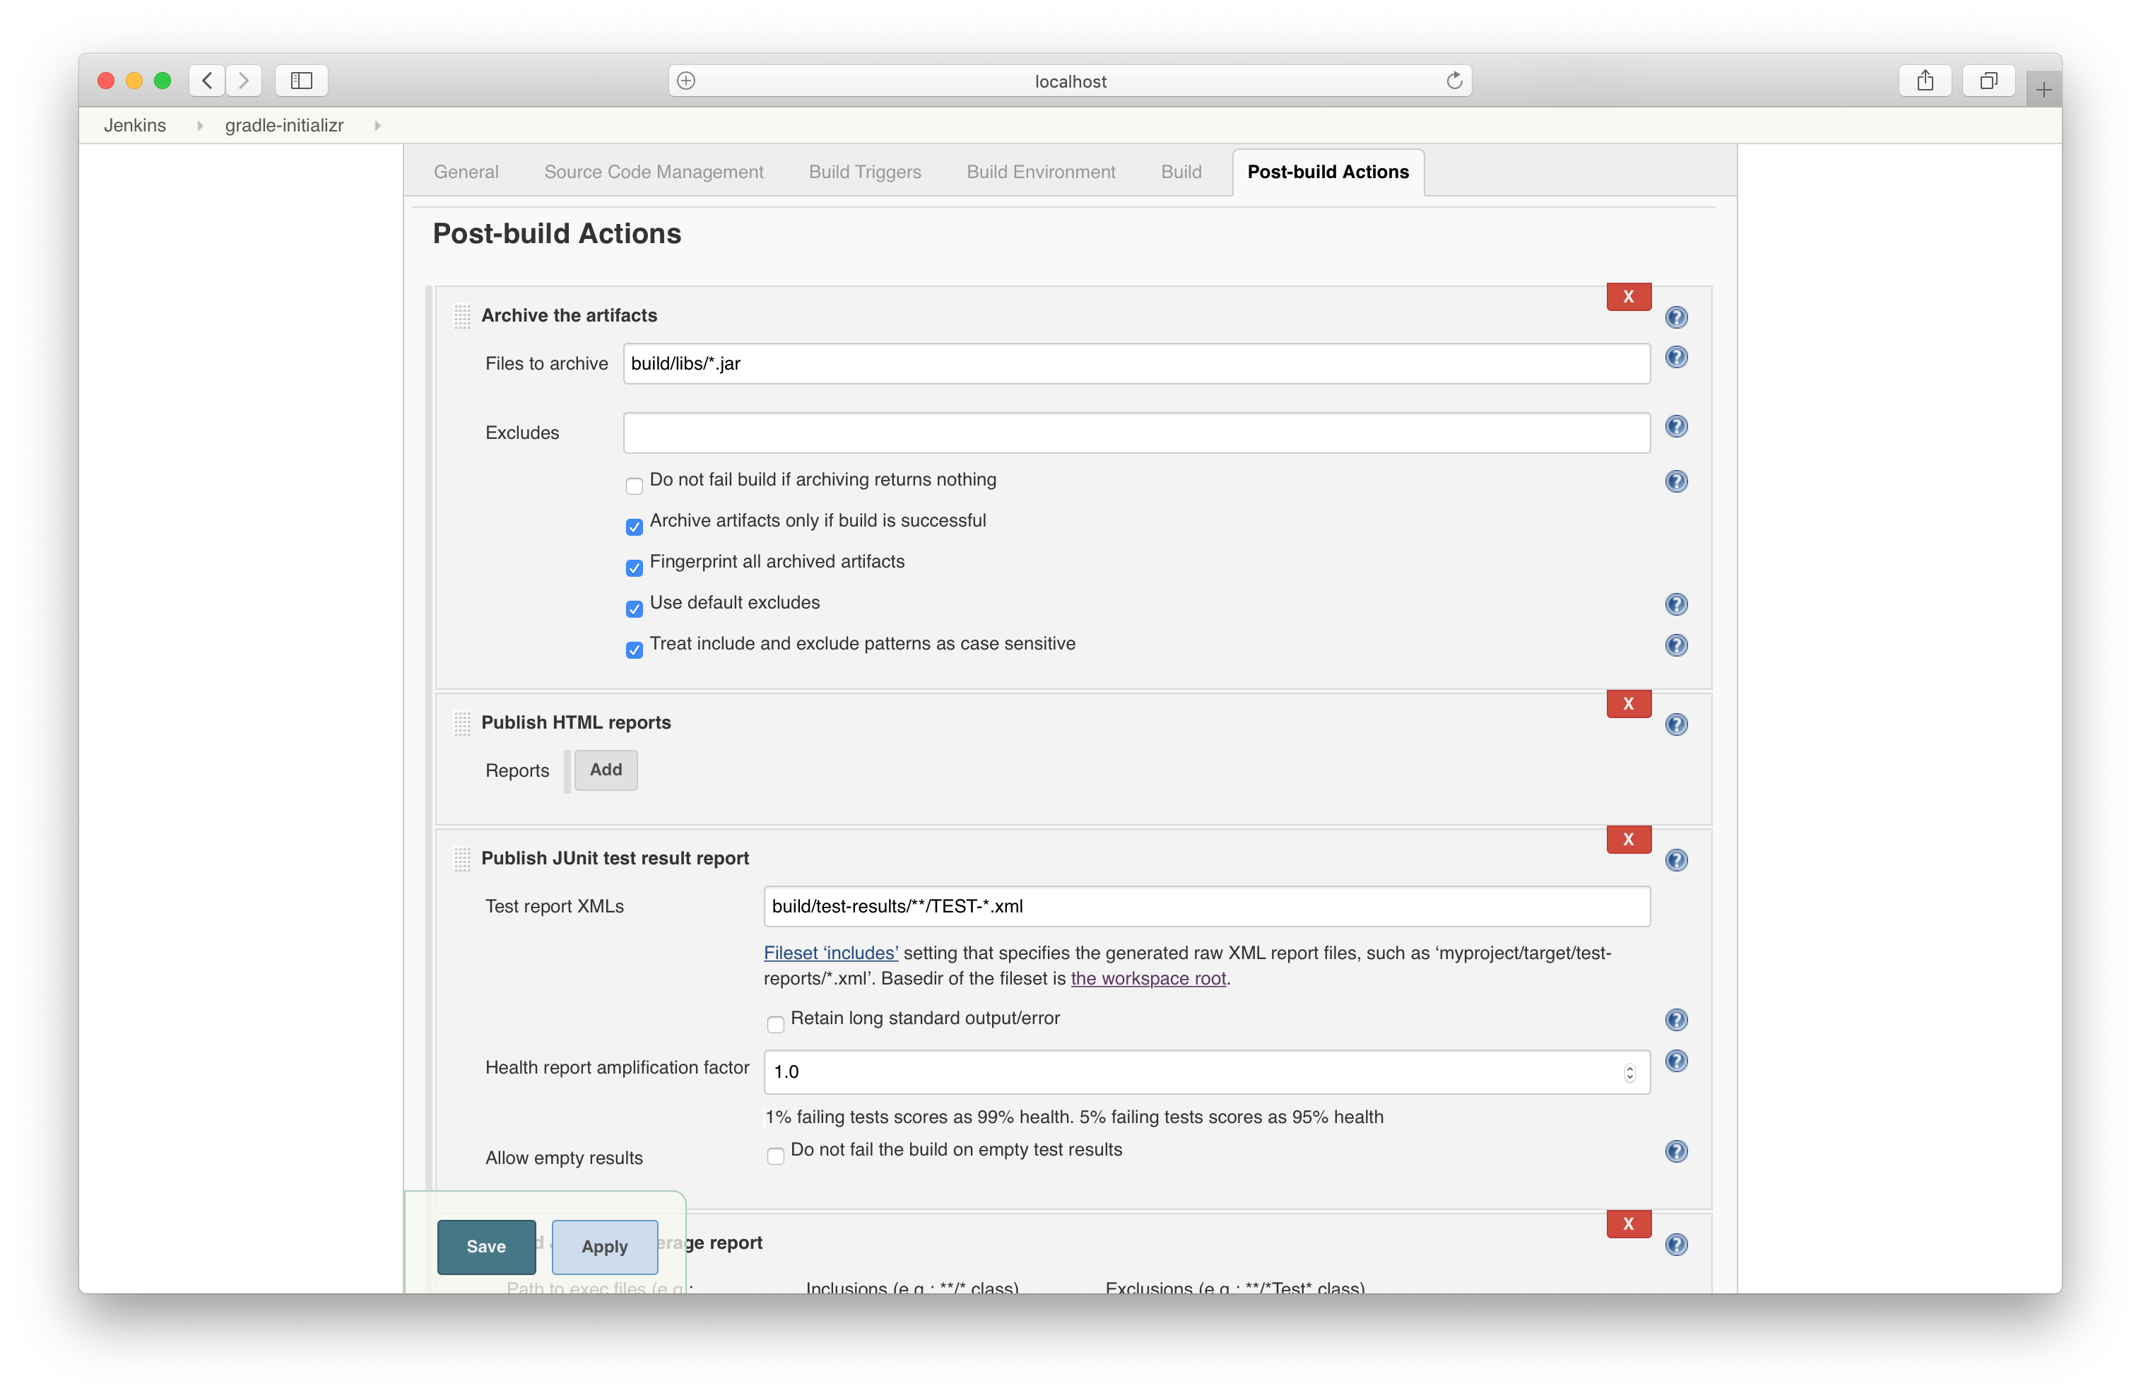Open the Fileset 'includes' link
Viewport: 2141px width, 1398px height.
click(x=830, y=953)
